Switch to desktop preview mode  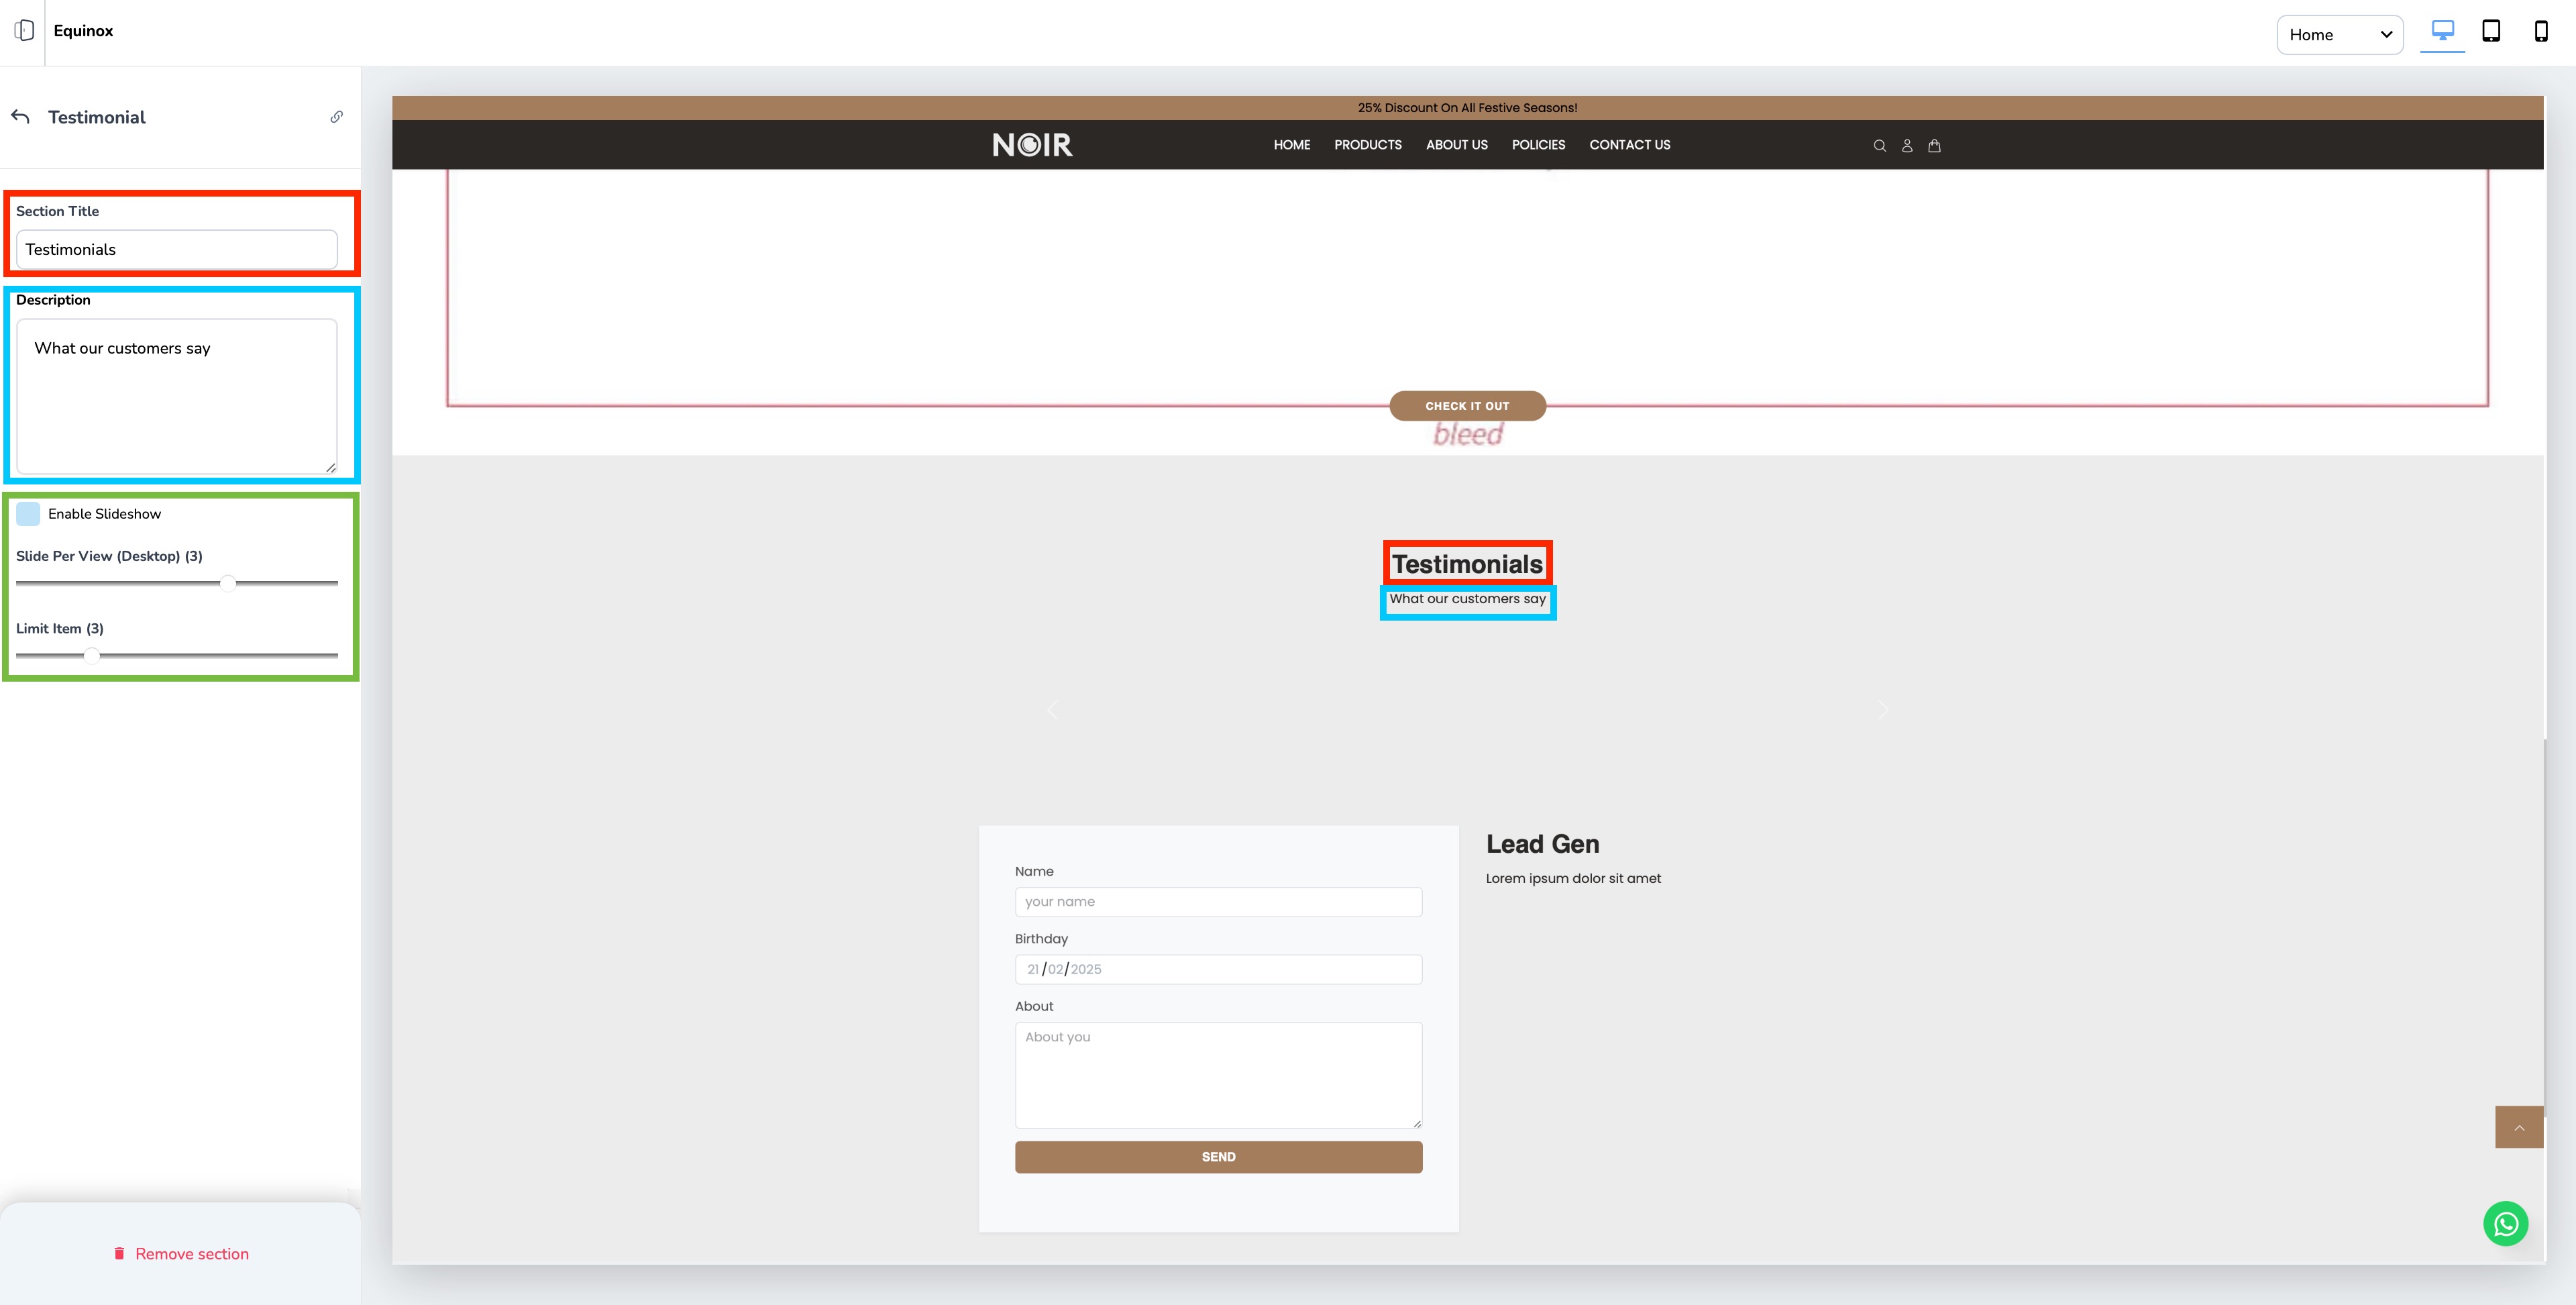(x=2442, y=31)
